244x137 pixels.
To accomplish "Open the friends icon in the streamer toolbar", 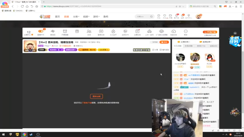I will 89,31.
